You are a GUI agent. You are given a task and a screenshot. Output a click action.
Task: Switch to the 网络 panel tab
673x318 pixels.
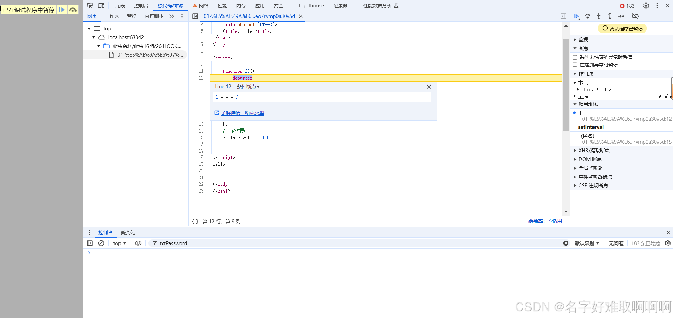point(204,6)
